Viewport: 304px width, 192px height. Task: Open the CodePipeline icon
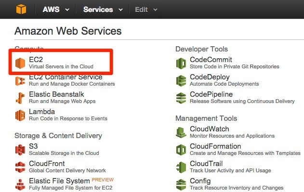pyautogui.click(x=181, y=98)
